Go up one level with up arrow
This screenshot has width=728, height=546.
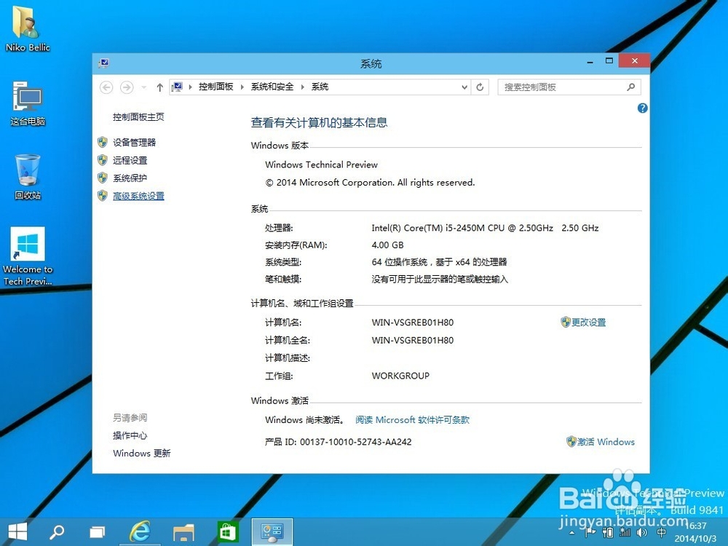[x=159, y=87]
